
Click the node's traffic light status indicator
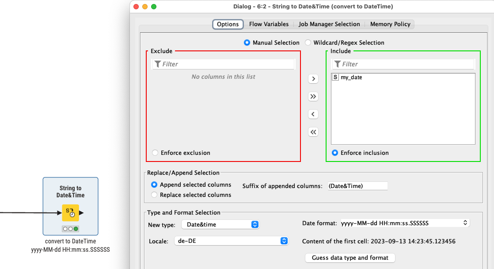(x=70, y=229)
